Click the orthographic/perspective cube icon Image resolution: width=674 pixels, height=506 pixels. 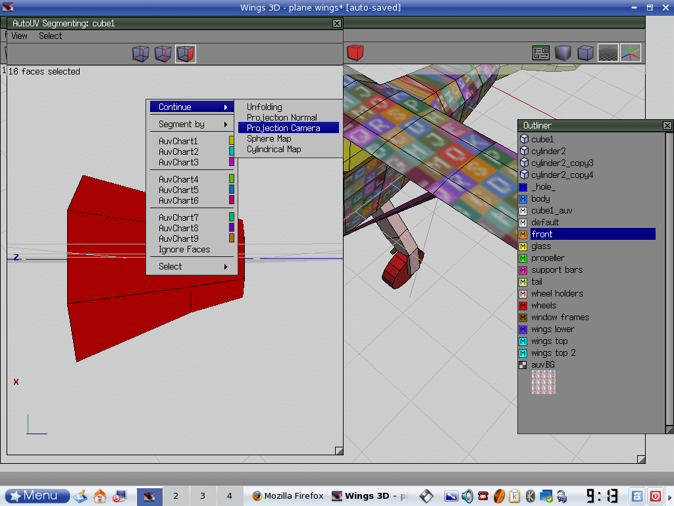(x=586, y=53)
